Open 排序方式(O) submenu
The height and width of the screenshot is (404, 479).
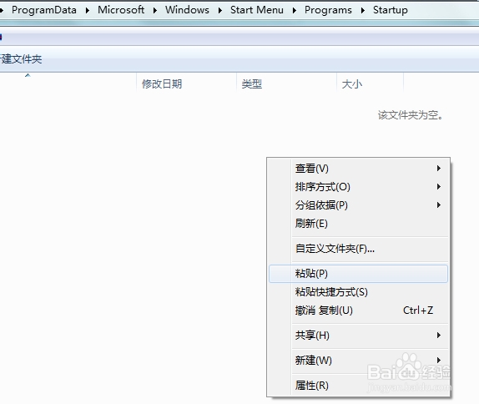pos(358,187)
